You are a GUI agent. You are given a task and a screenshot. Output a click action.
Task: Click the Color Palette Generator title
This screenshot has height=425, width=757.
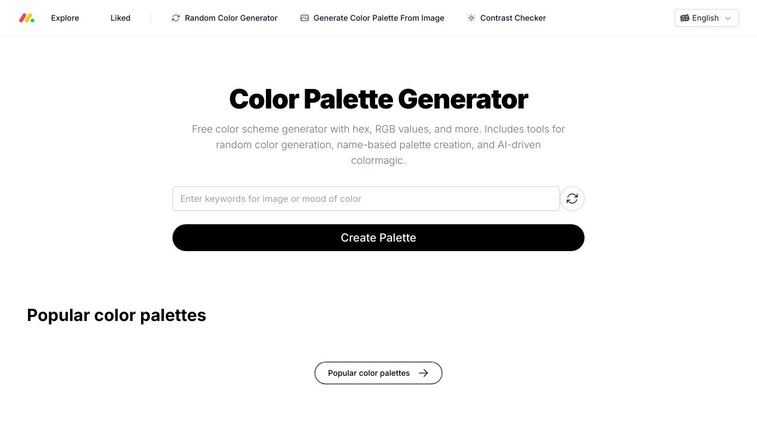point(378,99)
